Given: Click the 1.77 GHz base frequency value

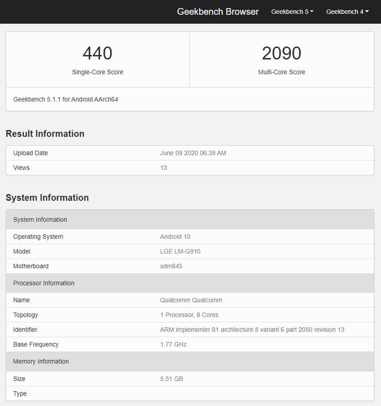Looking at the screenshot, I should (x=173, y=344).
